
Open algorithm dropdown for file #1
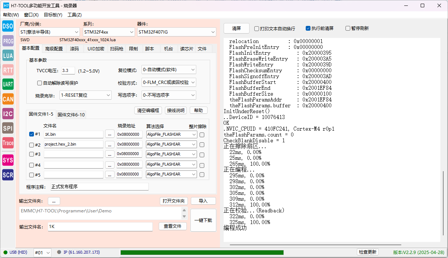[x=171, y=134]
